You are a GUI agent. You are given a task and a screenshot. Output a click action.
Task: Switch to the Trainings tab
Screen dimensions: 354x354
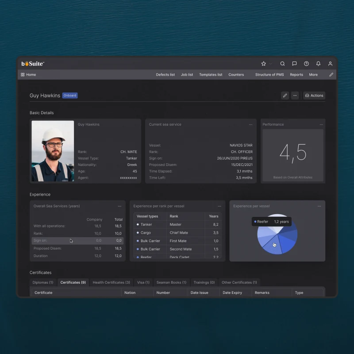tap(204, 282)
